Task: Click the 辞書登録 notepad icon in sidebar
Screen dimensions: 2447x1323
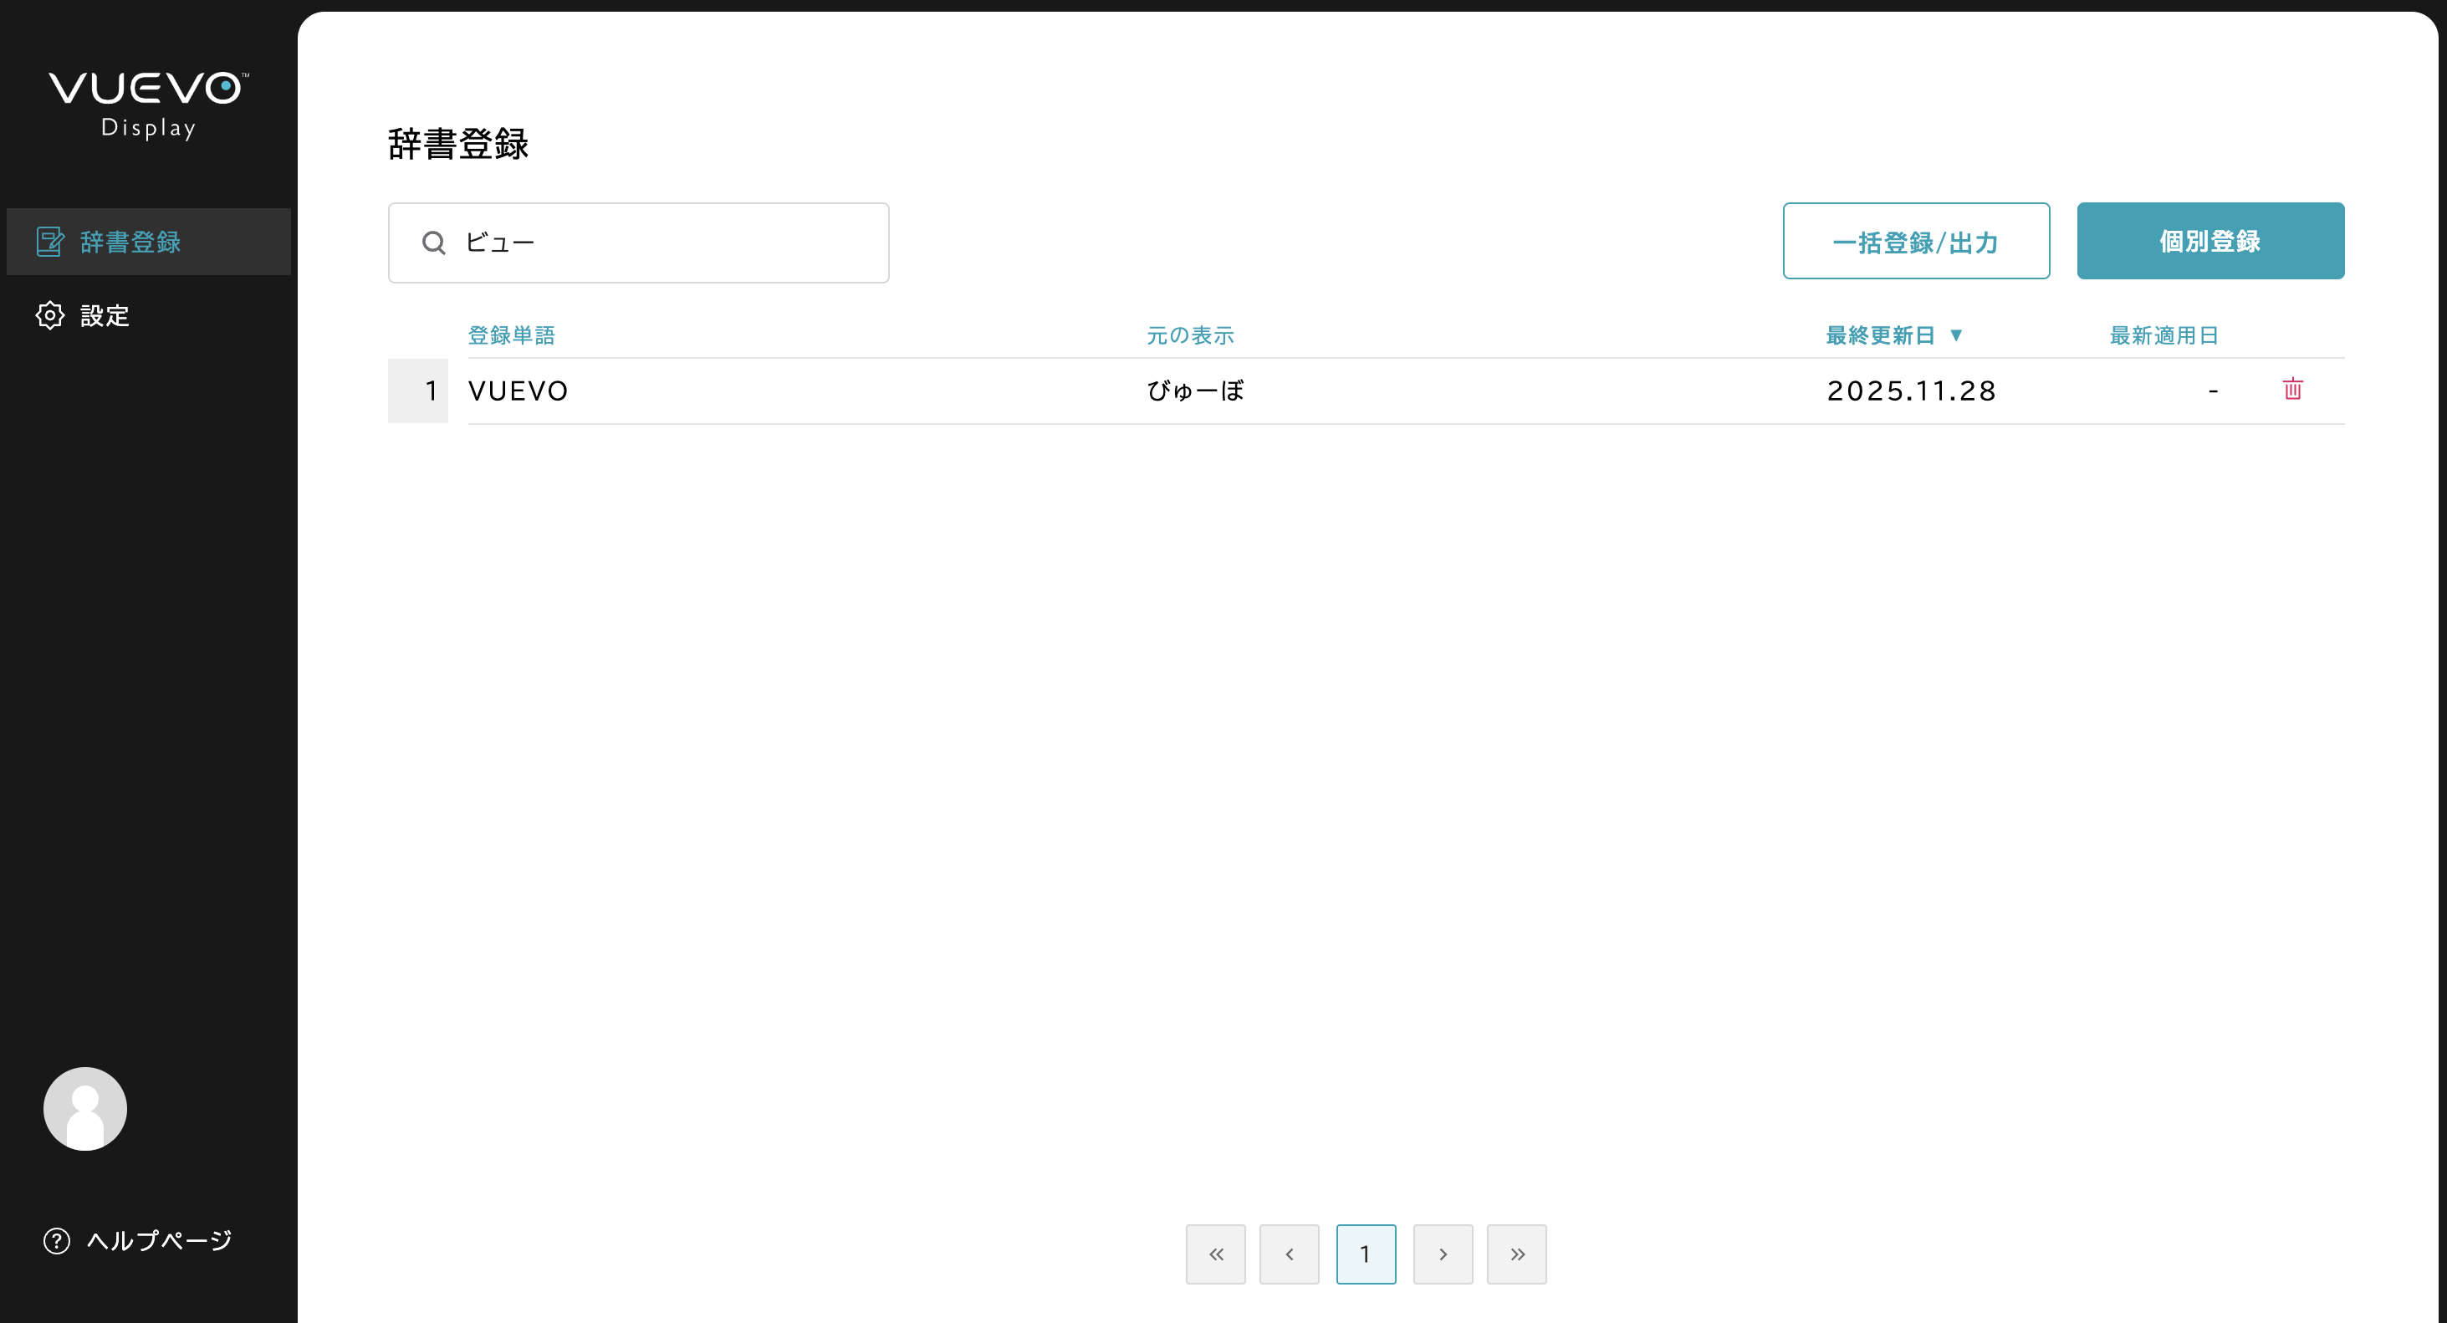Action: click(49, 243)
